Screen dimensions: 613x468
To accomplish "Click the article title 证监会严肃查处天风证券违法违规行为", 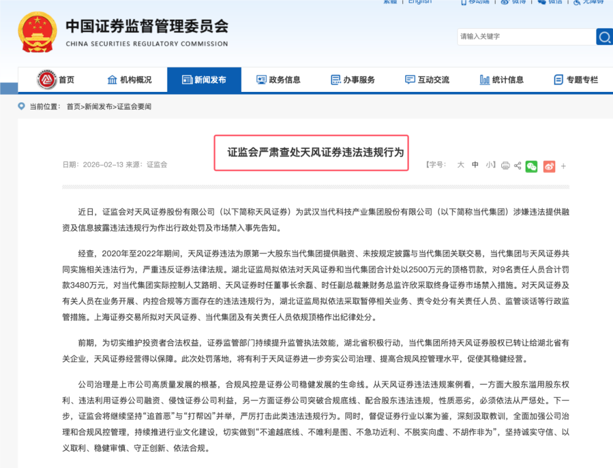I will point(316,153).
